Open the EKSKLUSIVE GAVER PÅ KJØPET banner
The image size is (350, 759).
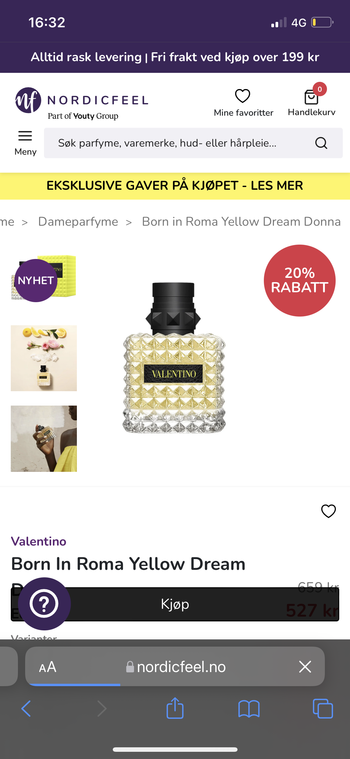pyautogui.click(x=175, y=186)
